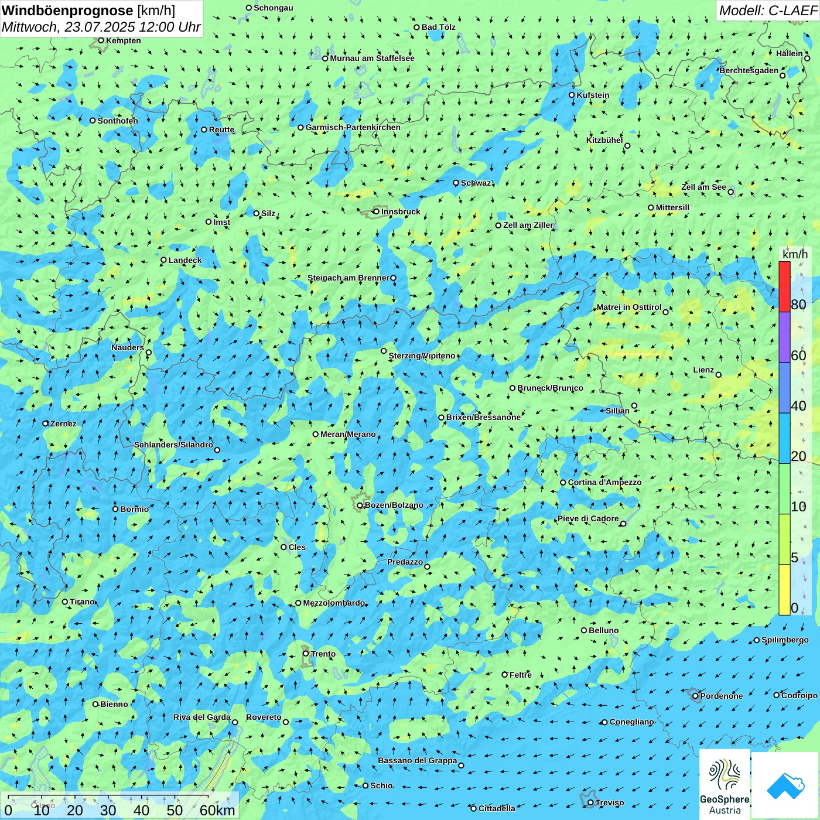Viewport: 820px width, 820px height.
Task: Click the Garmisch-Partenkirchen label
Action: (x=353, y=127)
